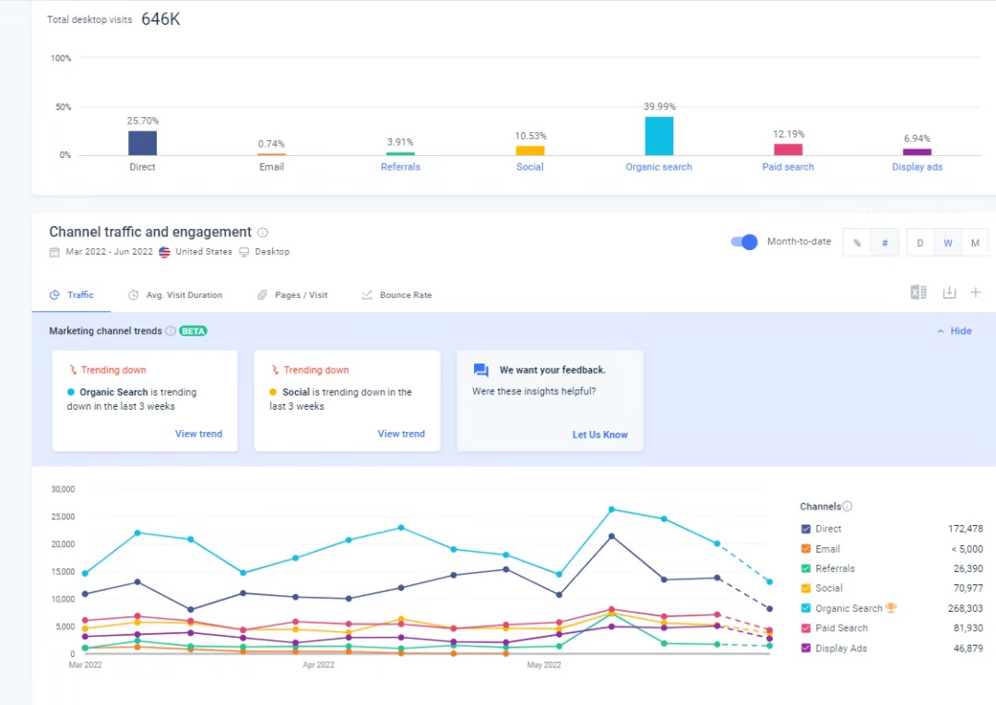The width and height of the screenshot is (996, 705).
Task: Uncheck the Direct channel checkbox
Action: (x=806, y=529)
